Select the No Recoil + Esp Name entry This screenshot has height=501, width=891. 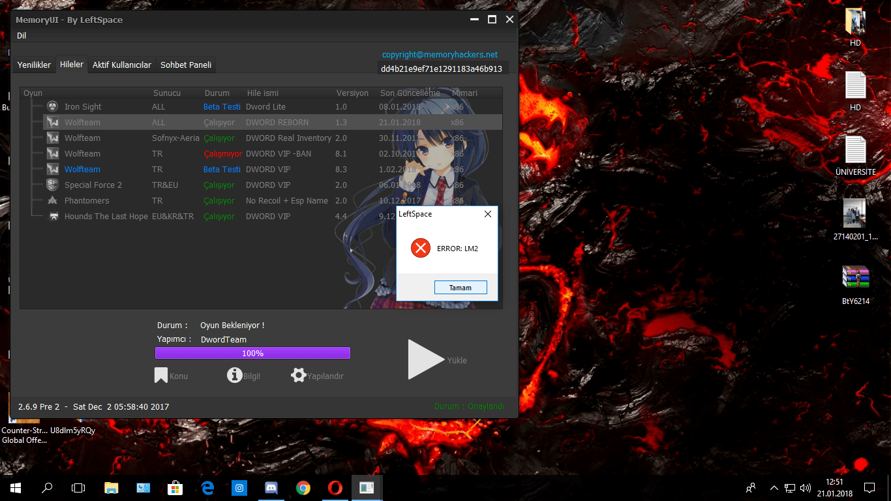click(287, 200)
